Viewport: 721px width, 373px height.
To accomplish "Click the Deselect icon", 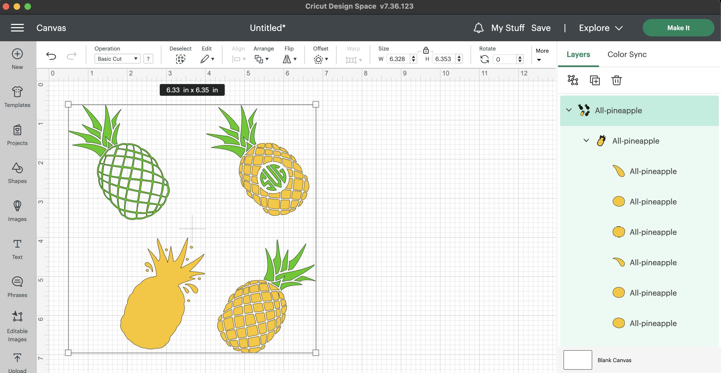I will (180, 59).
